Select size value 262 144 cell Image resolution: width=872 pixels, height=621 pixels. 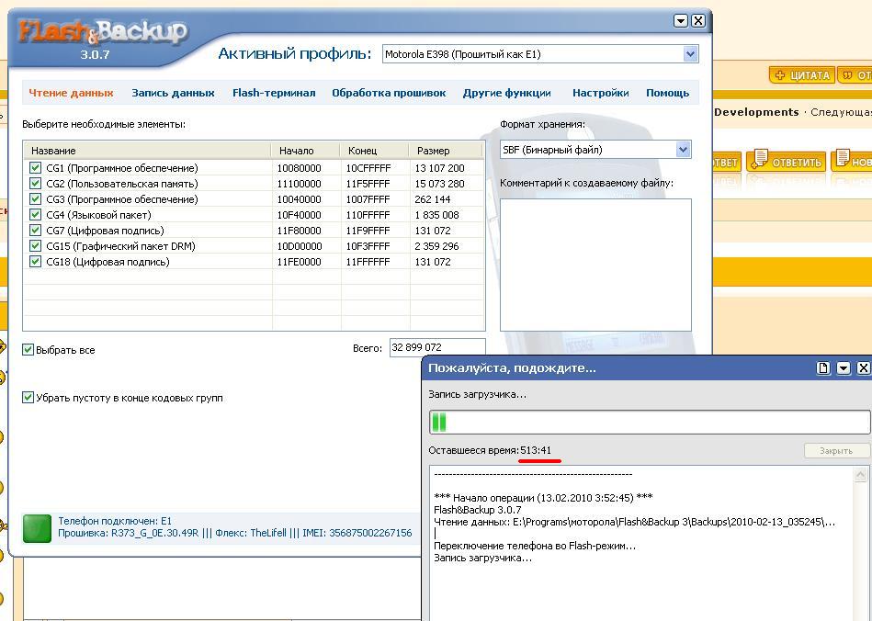[433, 199]
